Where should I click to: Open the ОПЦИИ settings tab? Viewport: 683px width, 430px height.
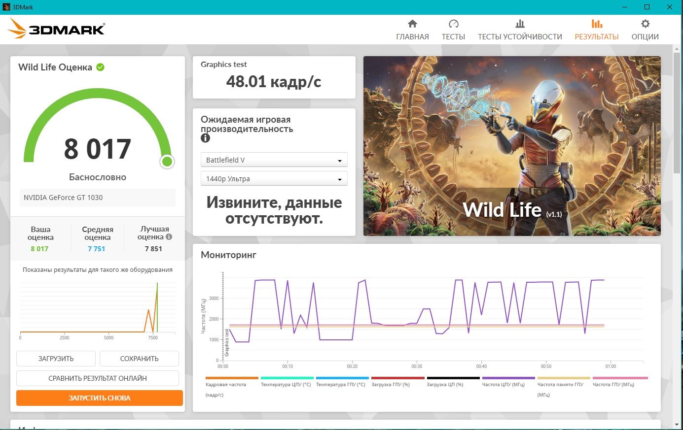pyautogui.click(x=645, y=30)
